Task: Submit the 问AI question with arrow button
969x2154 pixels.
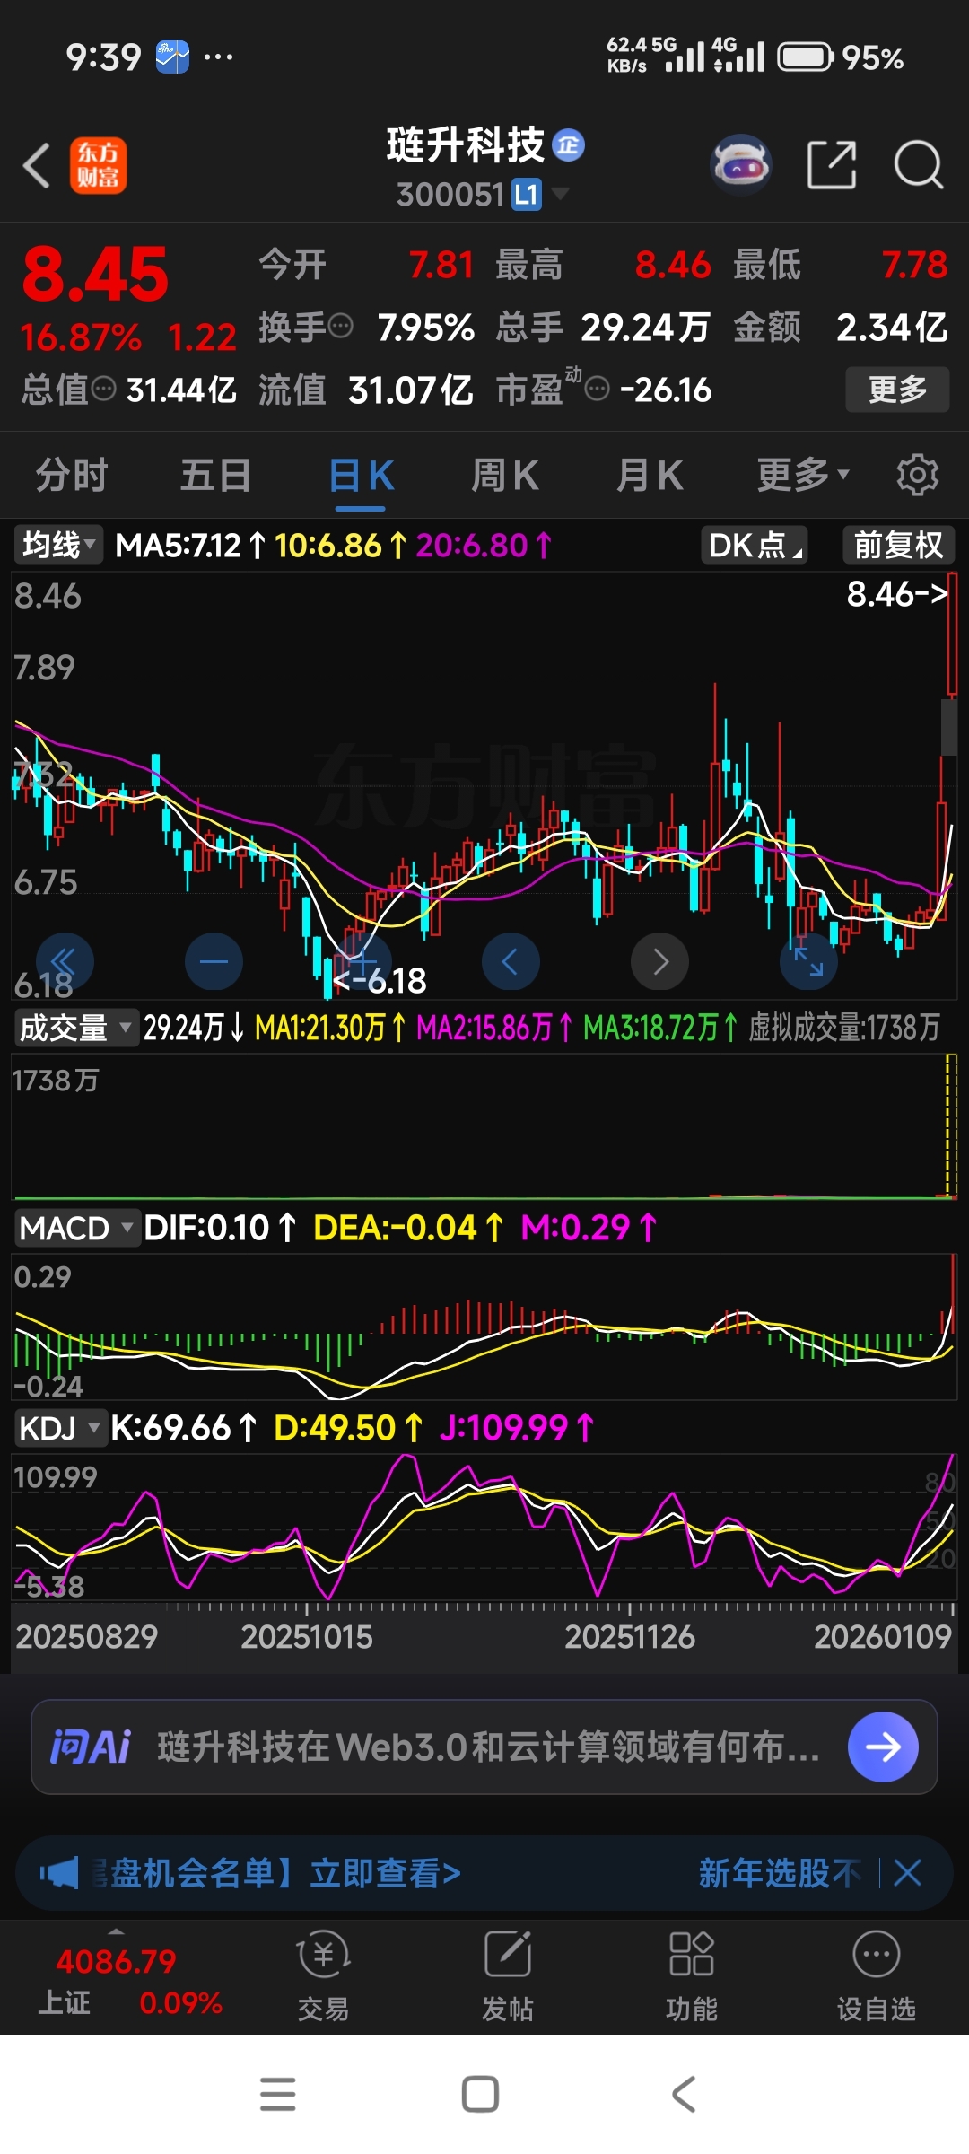Action: 883,1747
